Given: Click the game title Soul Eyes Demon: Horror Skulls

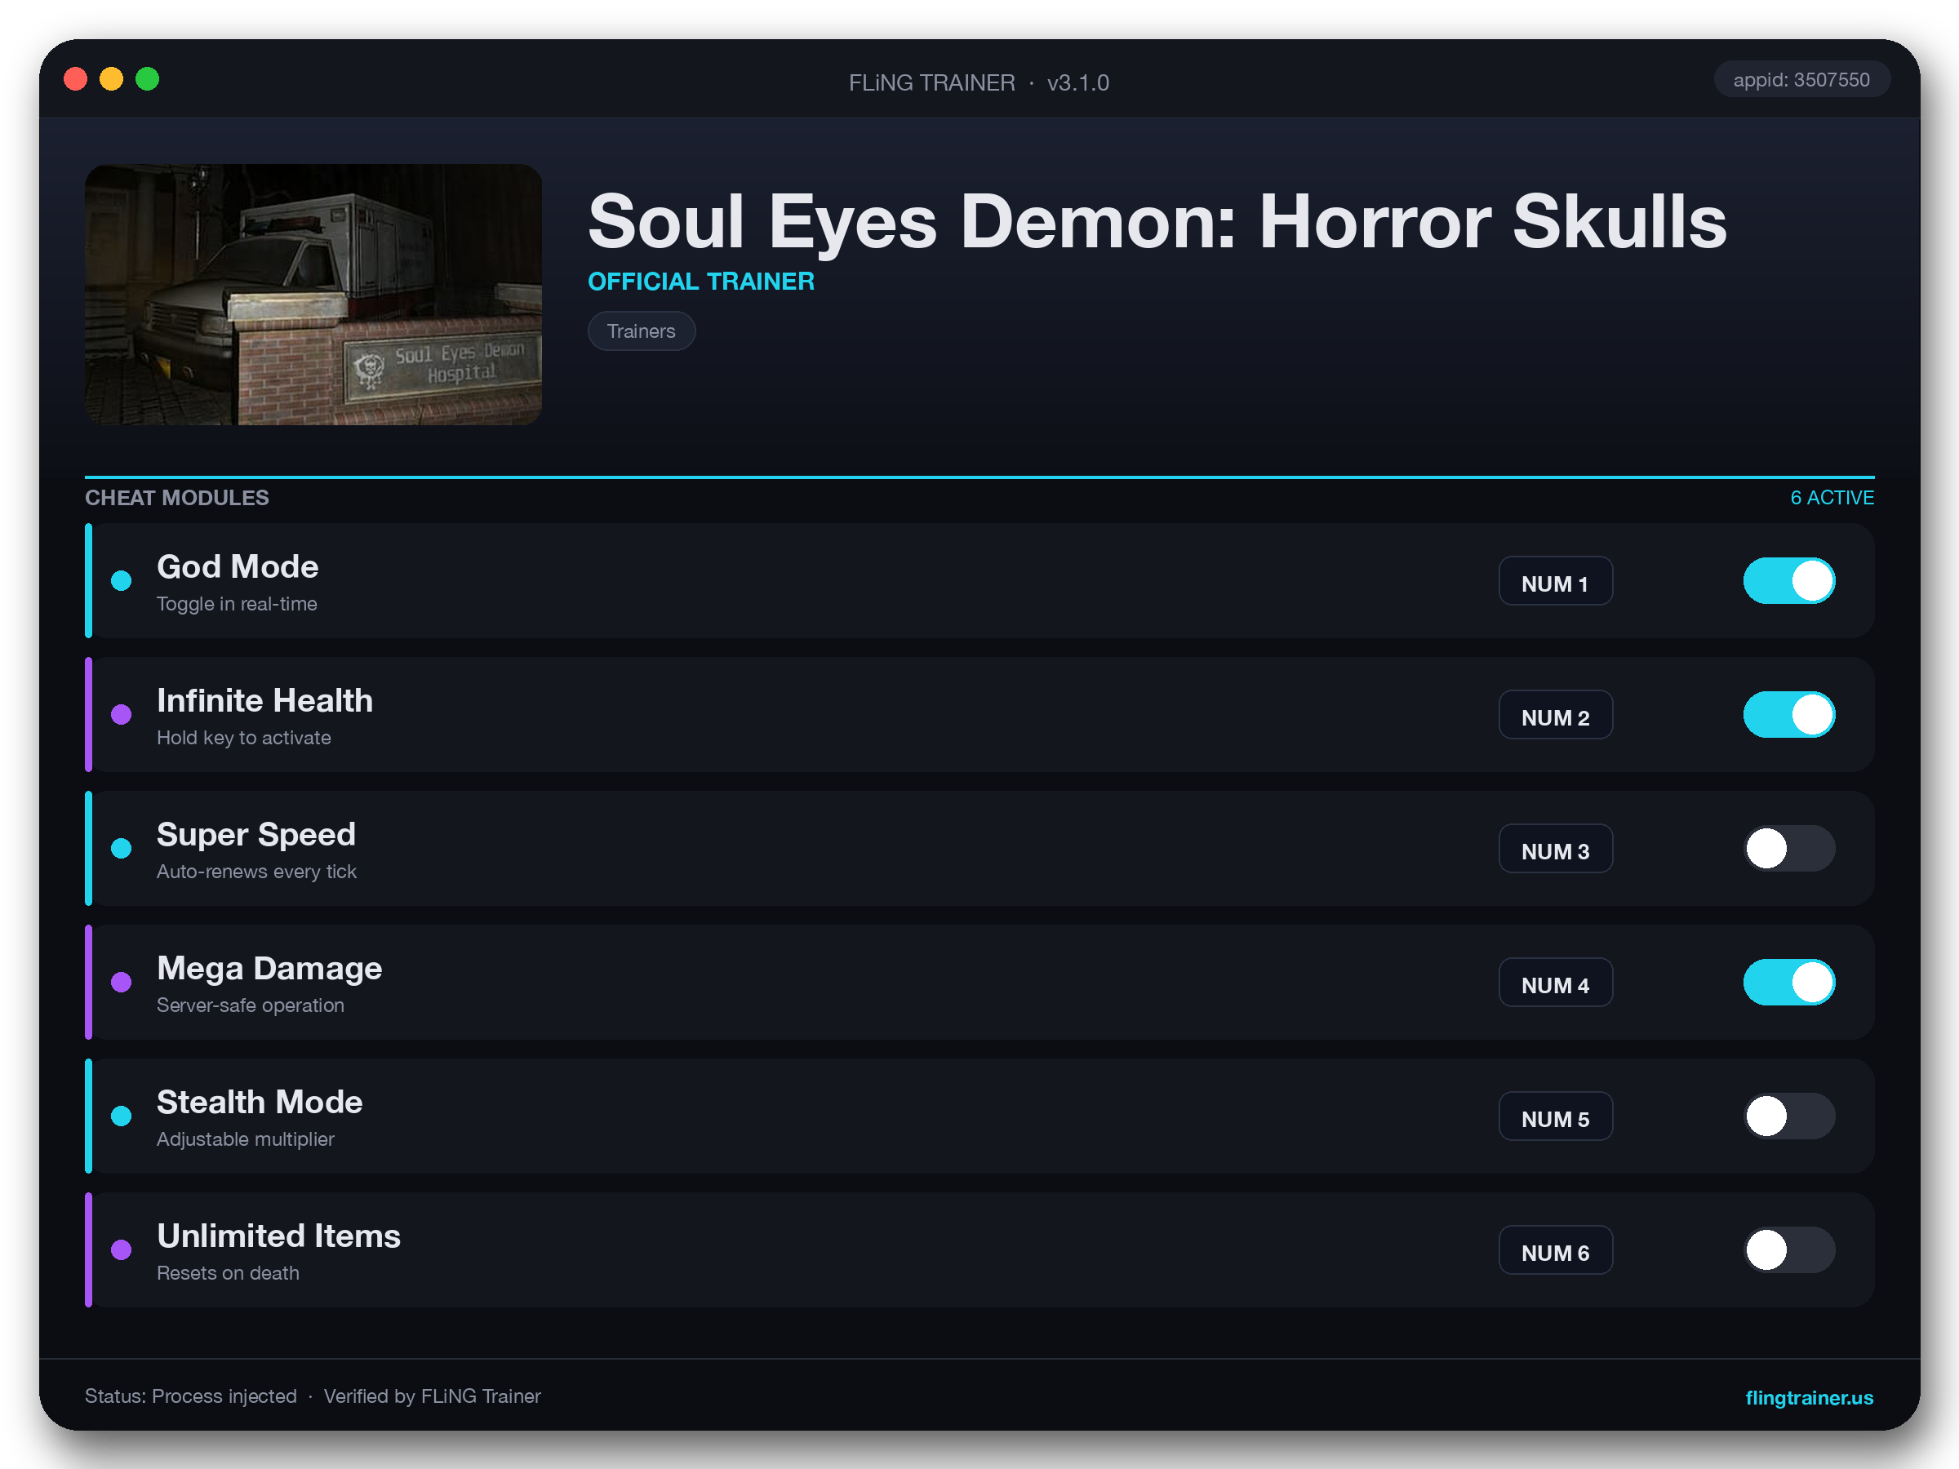Looking at the screenshot, I should (x=1157, y=221).
